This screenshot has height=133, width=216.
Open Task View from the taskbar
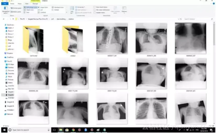coord(54,130)
